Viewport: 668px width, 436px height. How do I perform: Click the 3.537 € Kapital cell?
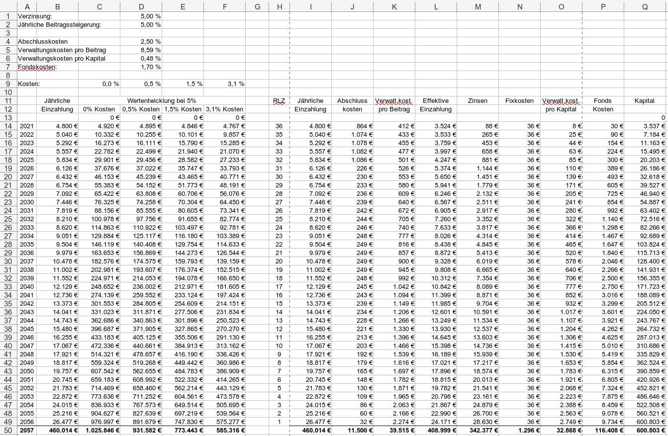[x=645, y=126]
